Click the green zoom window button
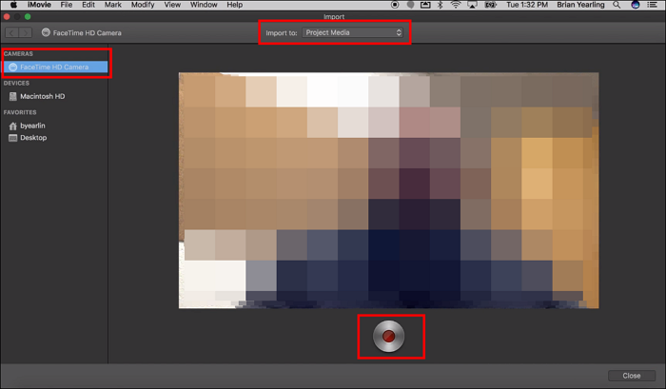 pyautogui.click(x=28, y=16)
